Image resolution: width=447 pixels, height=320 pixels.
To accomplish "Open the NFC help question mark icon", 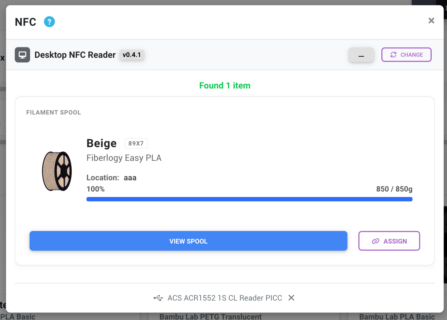I will coord(49,22).
